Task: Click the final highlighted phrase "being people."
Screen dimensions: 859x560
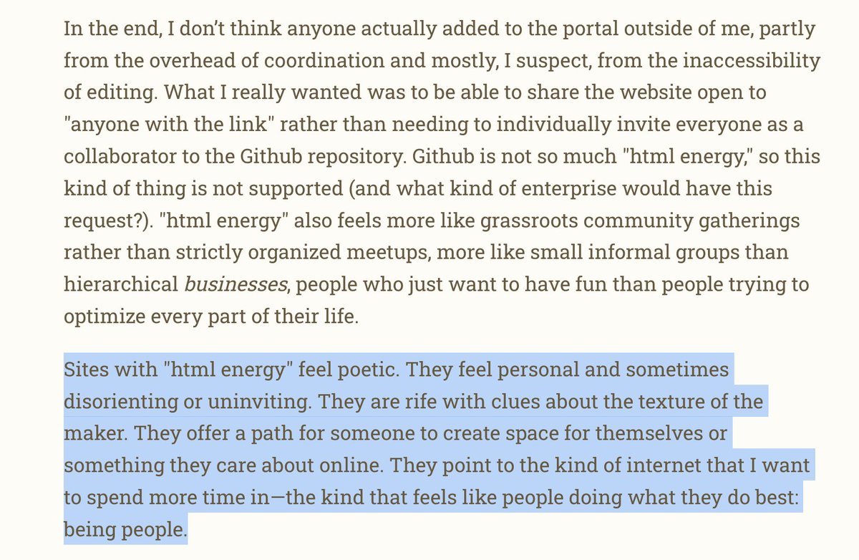Action: [x=125, y=530]
